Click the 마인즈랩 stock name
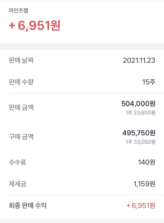The height and width of the screenshot is (223, 164). click(x=18, y=10)
